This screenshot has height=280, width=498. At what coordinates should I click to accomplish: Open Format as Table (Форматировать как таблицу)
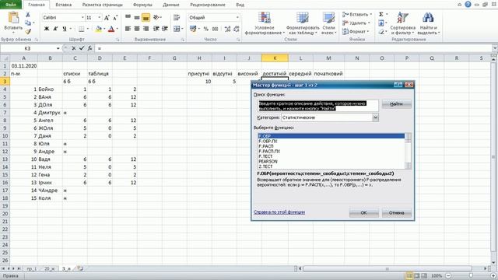point(303,23)
